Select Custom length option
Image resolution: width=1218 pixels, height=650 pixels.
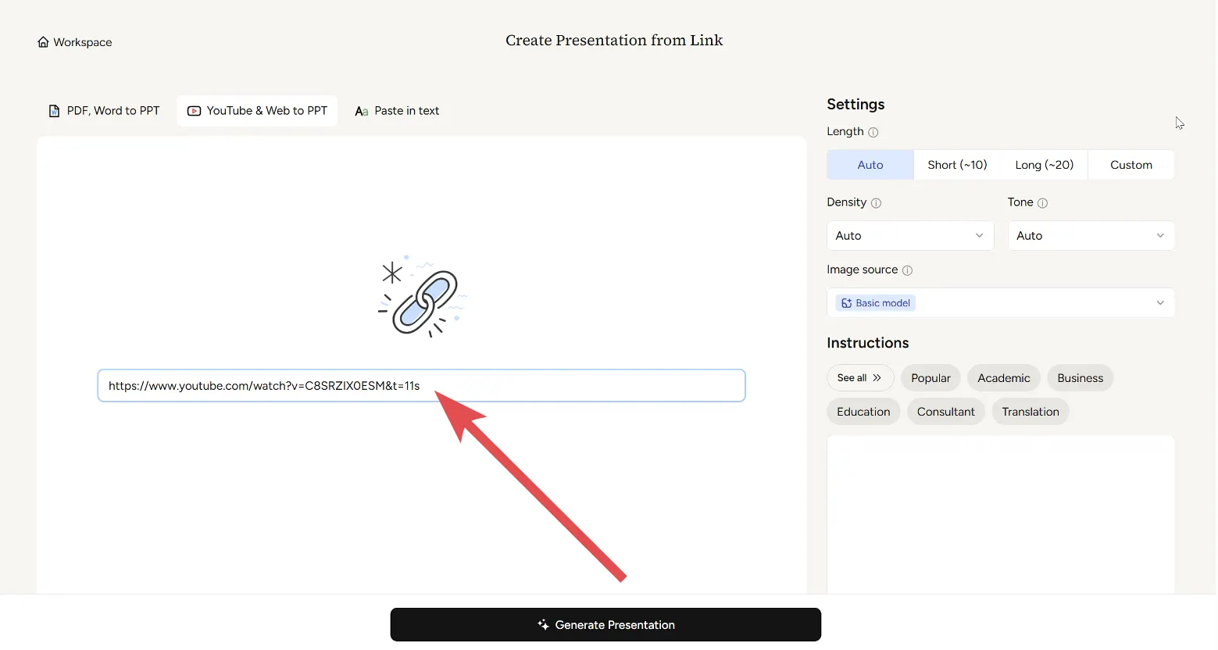(1130, 165)
